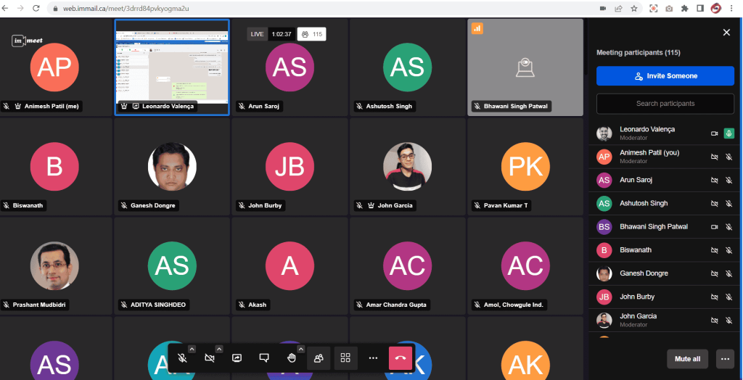Turn on camera from the bottom toolbar
743x380 pixels.
point(210,358)
